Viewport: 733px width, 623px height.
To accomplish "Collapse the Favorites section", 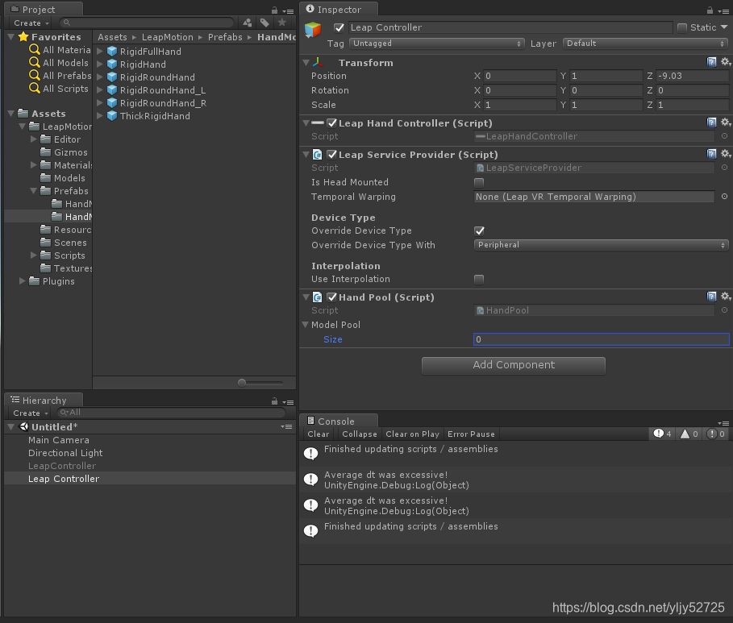I will pos(11,36).
